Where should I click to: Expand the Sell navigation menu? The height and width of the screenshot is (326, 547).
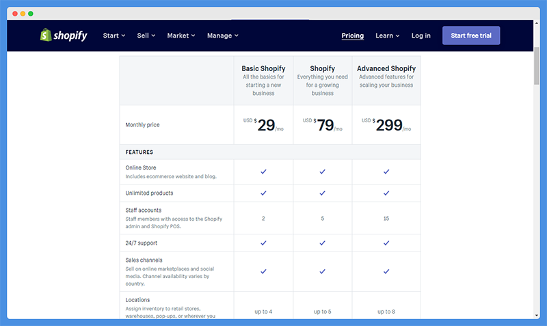(146, 36)
